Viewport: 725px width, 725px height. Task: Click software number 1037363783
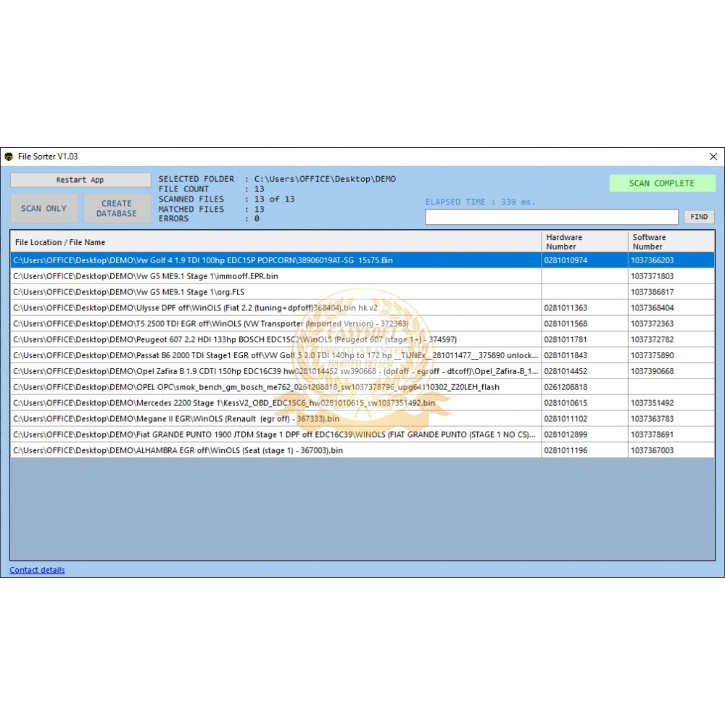tap(652, 418)
